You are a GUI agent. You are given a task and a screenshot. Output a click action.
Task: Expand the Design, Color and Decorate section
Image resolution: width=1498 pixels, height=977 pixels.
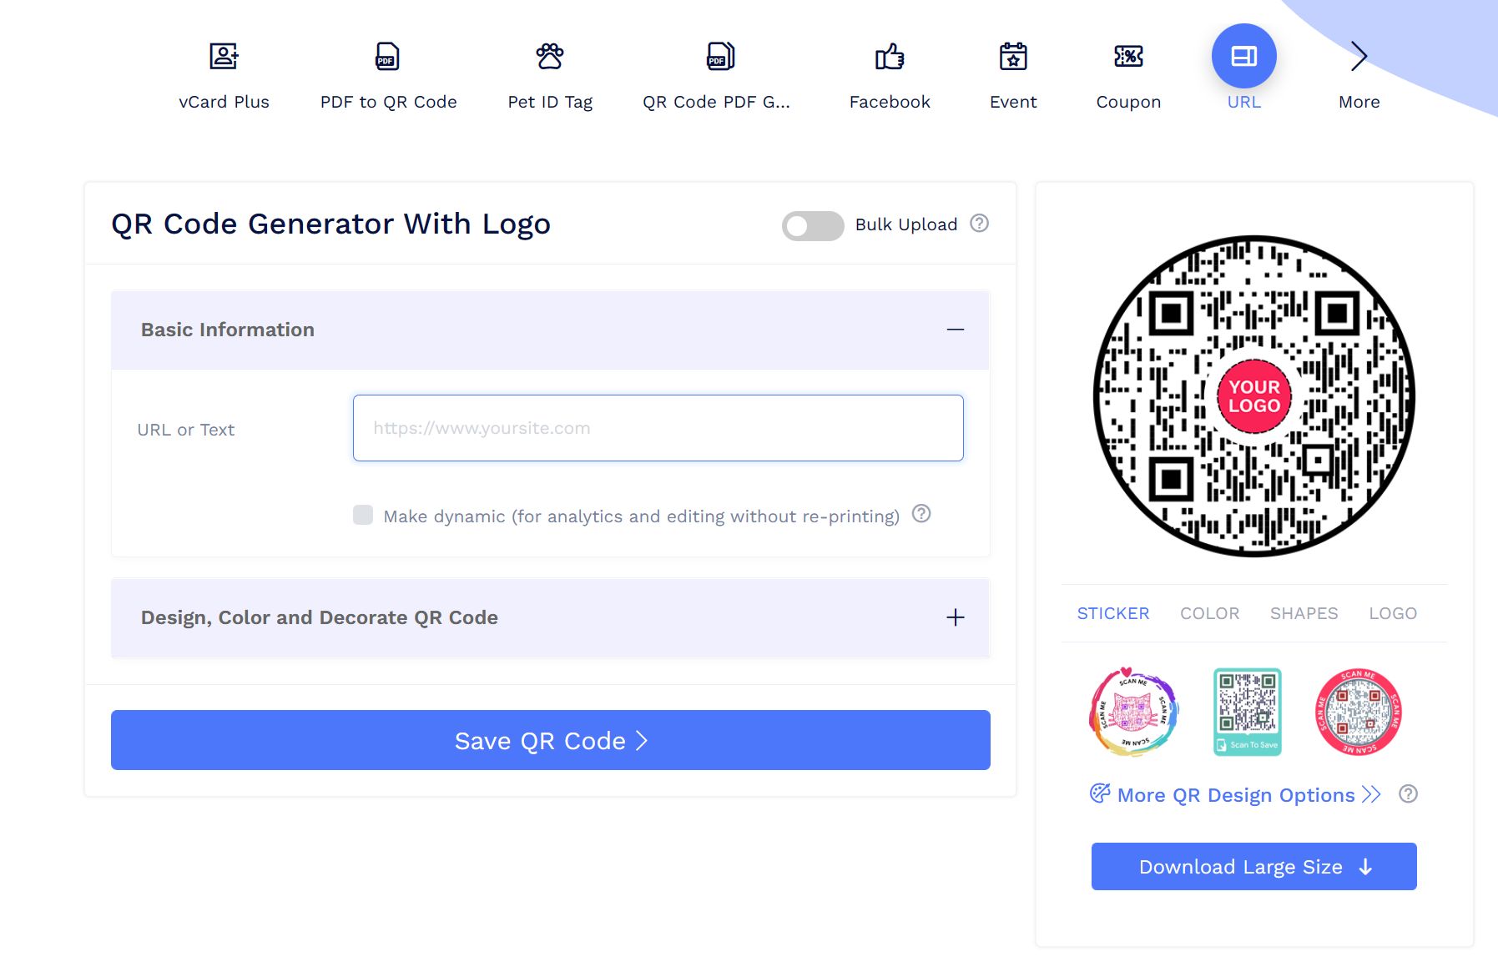click(x=955, y=617)
